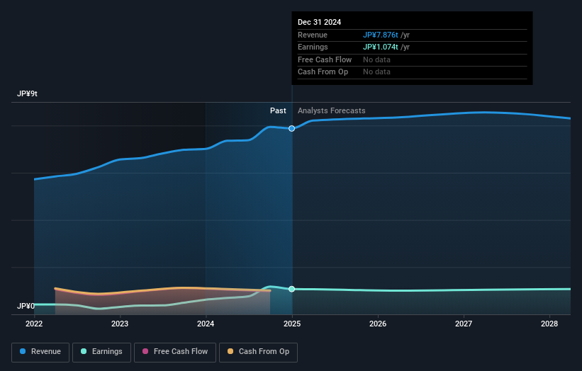Click the 2022 x-axis label
Image resolution: width=582 pixels, height=371 pixels.
point(34,324)
